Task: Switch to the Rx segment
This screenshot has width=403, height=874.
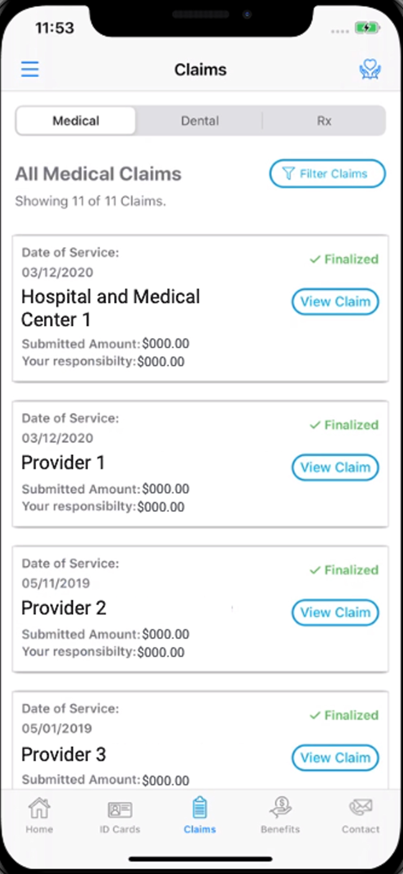Action: pos(324,121)
